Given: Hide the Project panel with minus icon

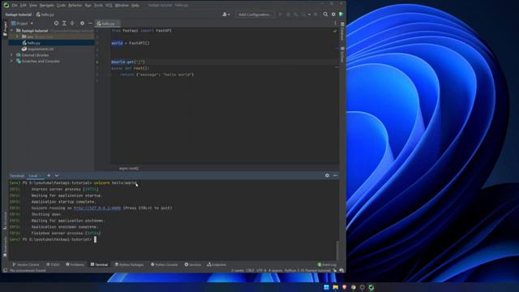Looking at the screenshot, I should click(x=90, y=24).
